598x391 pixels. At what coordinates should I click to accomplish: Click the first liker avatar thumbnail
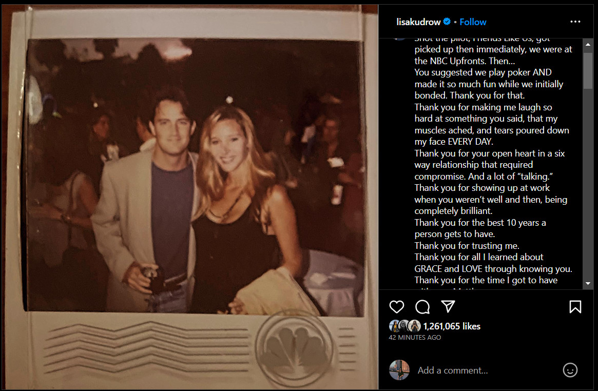click(x=394, y=326)
